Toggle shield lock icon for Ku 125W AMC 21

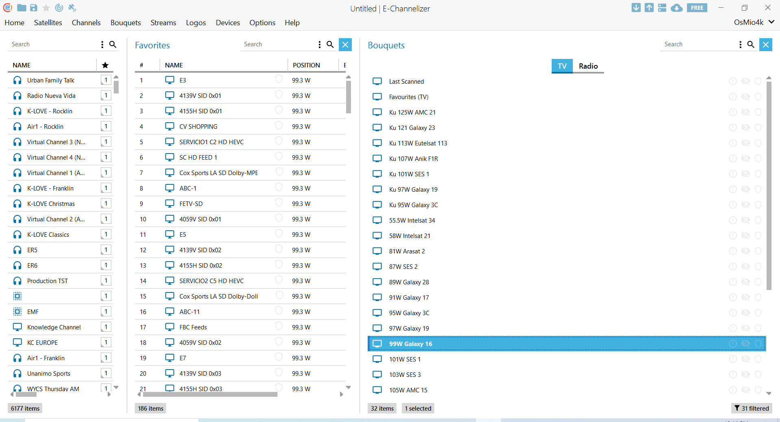click(758, 113)
